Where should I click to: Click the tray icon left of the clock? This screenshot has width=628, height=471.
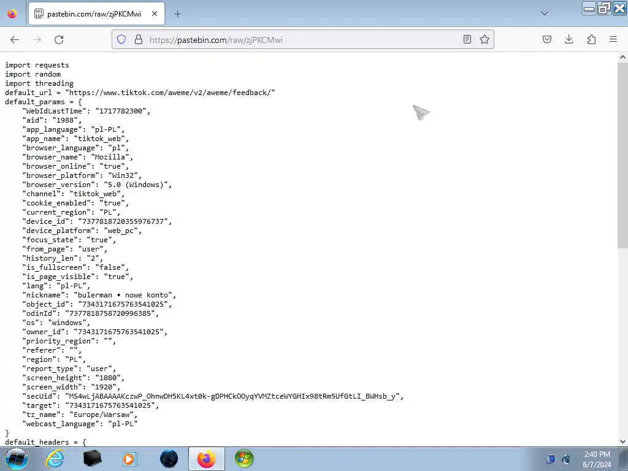pos(566,459)
